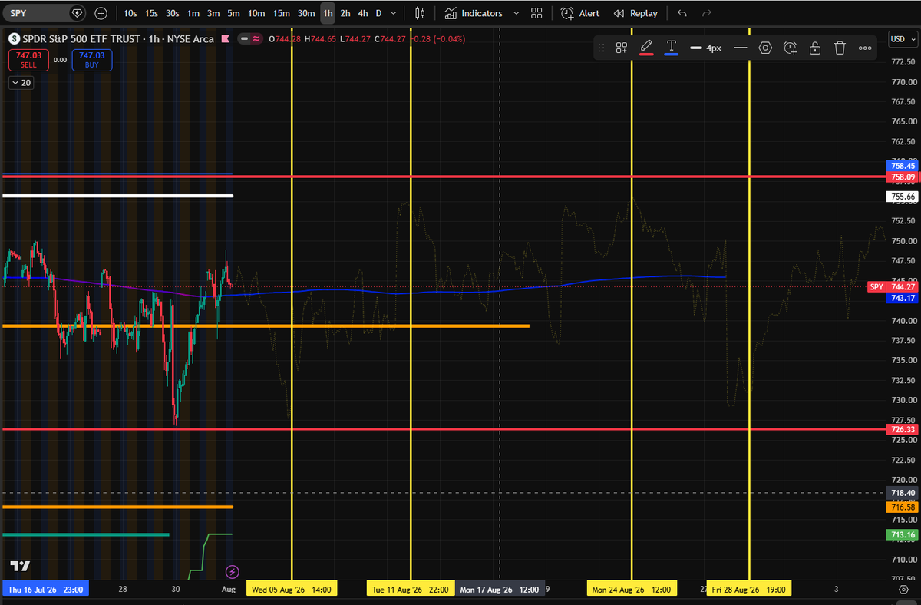The width and height of the screenshot is (921, 605).
Task: Click the Thu 16 Jul '26 23:00 label
Action: 45,589
